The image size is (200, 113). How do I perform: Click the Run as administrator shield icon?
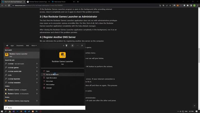(44, 74)
